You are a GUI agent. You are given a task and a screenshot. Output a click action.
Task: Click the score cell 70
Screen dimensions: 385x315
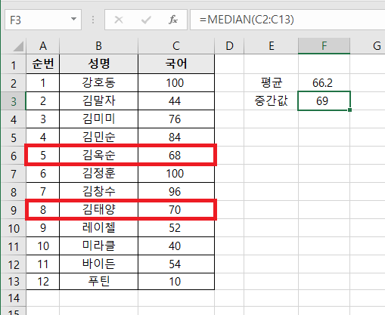(x=176, y=210)
